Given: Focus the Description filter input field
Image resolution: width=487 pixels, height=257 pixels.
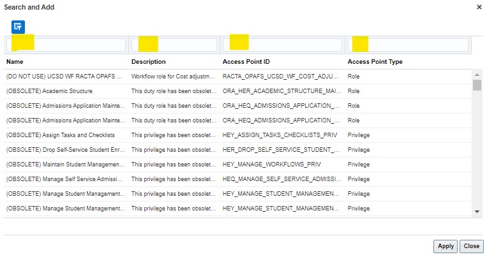Looking at the screenshot, I should coord(174,45).
